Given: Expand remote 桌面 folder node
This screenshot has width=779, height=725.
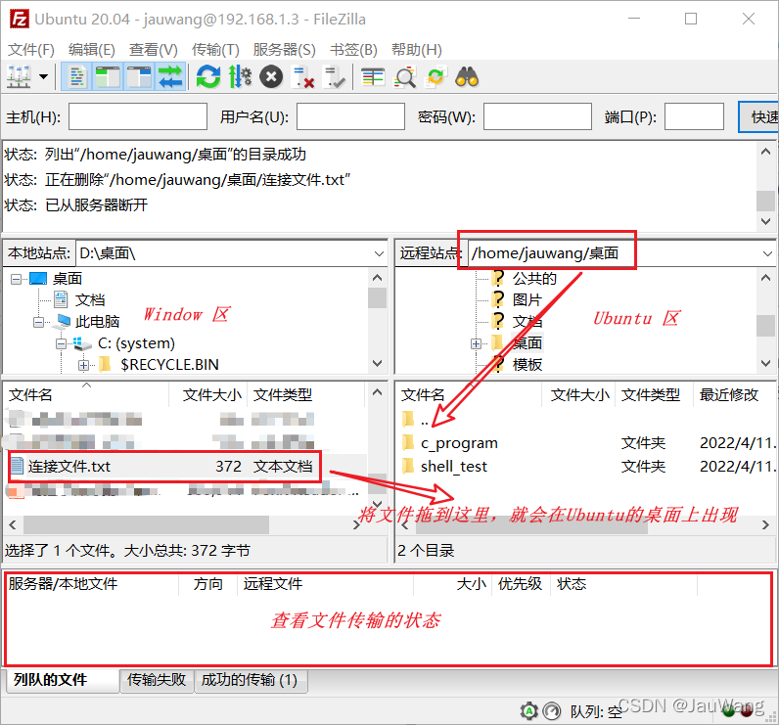Looking at the screenshot, I should pos(476,343).
